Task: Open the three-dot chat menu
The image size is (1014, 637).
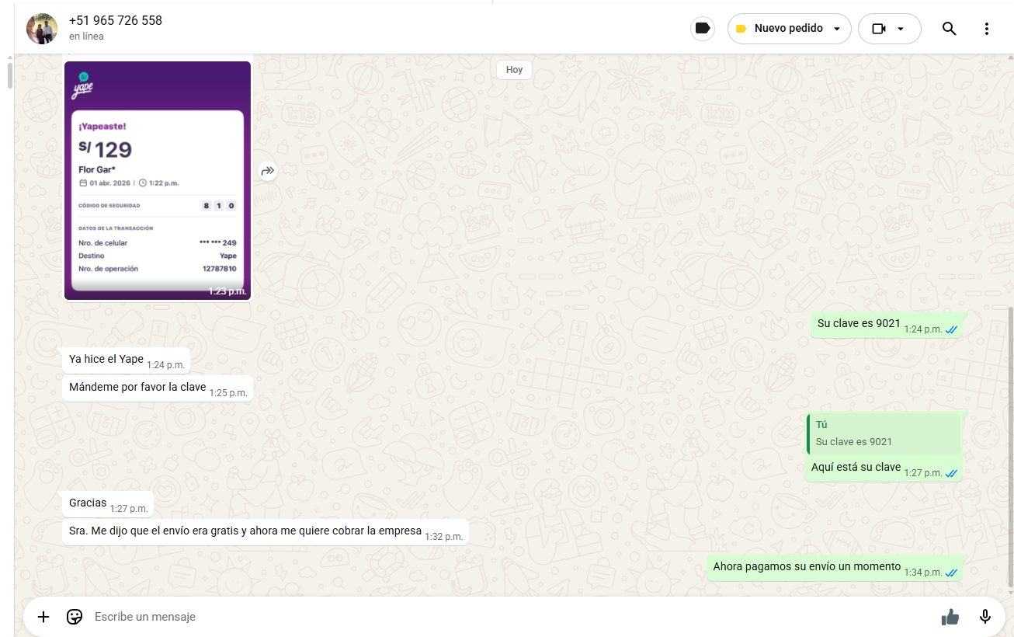Action: pyautogui.click(x=986, y=29)
